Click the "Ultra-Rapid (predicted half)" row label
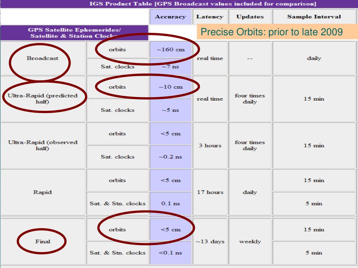Image resolution: width=358 pixels, height=268 pixels. pyautogui.click(x=42, y=98)
